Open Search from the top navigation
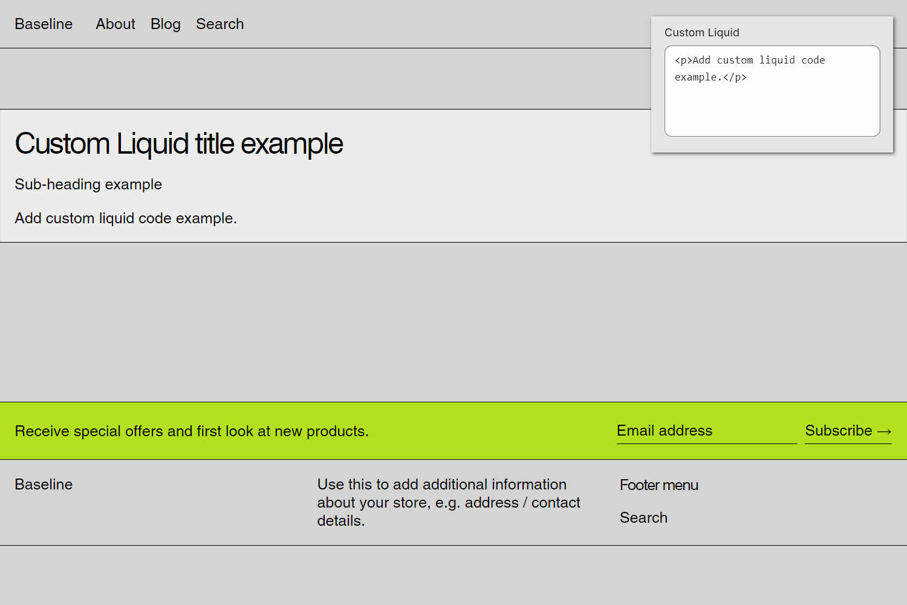 click(x=219, y=24)
